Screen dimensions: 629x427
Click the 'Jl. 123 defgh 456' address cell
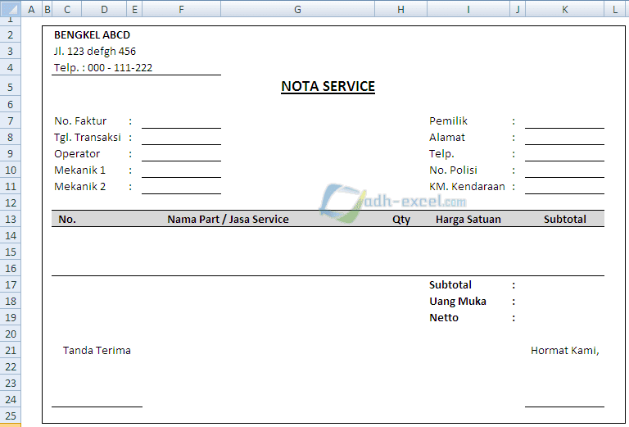pos(95,52)
